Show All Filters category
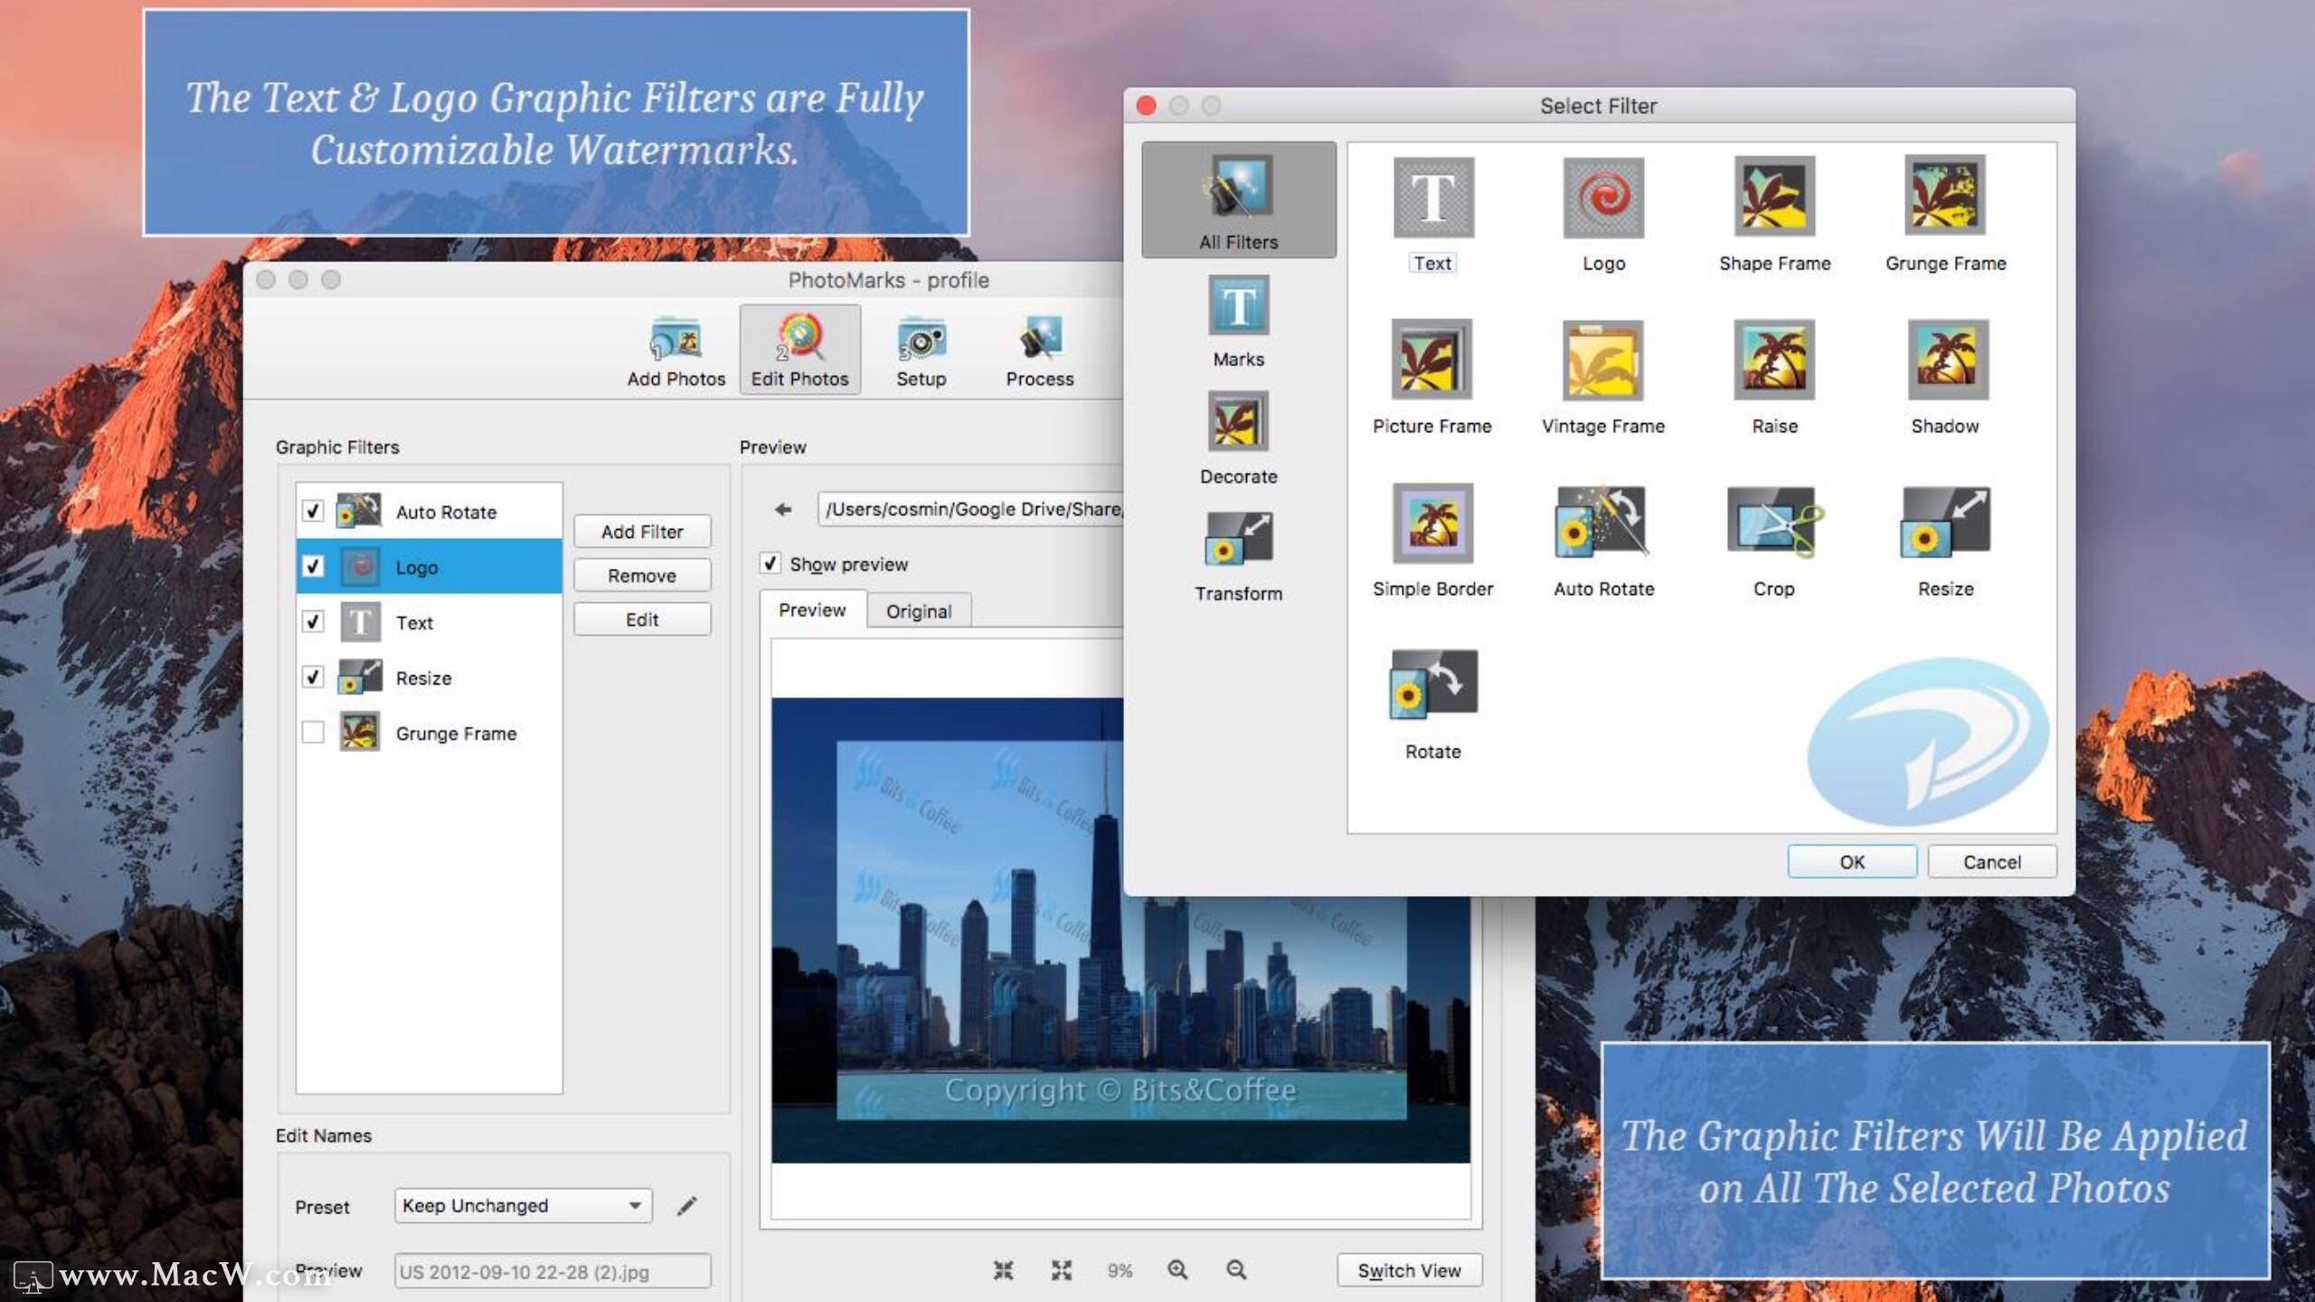Viewport: 2315px width, 1302px height. click(1238, 200)
